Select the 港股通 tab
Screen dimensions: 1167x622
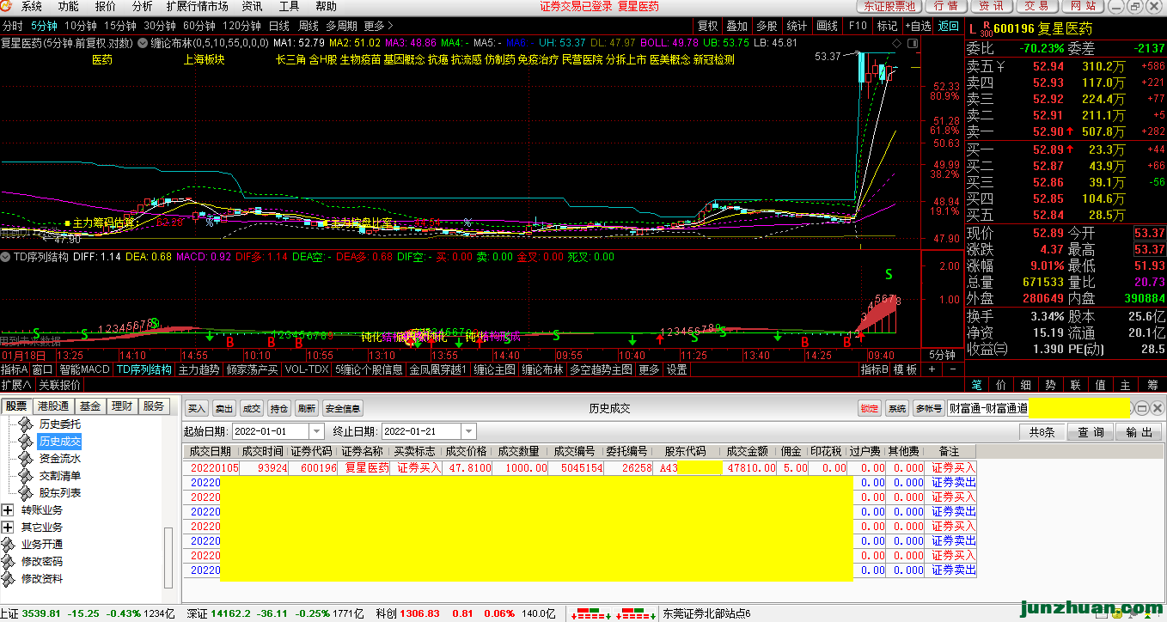point(53,406)
